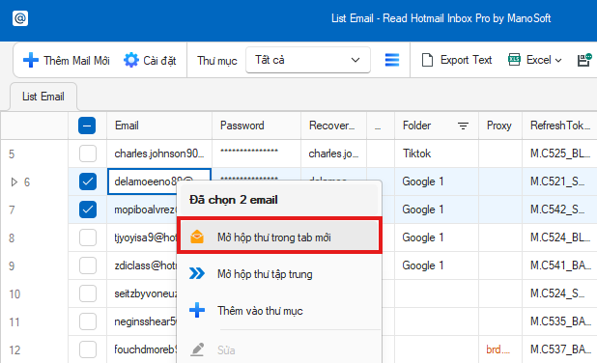597x363 pixels.
Task: Click Google 1 folder in row 9
Action: click(x=437, y=265)
